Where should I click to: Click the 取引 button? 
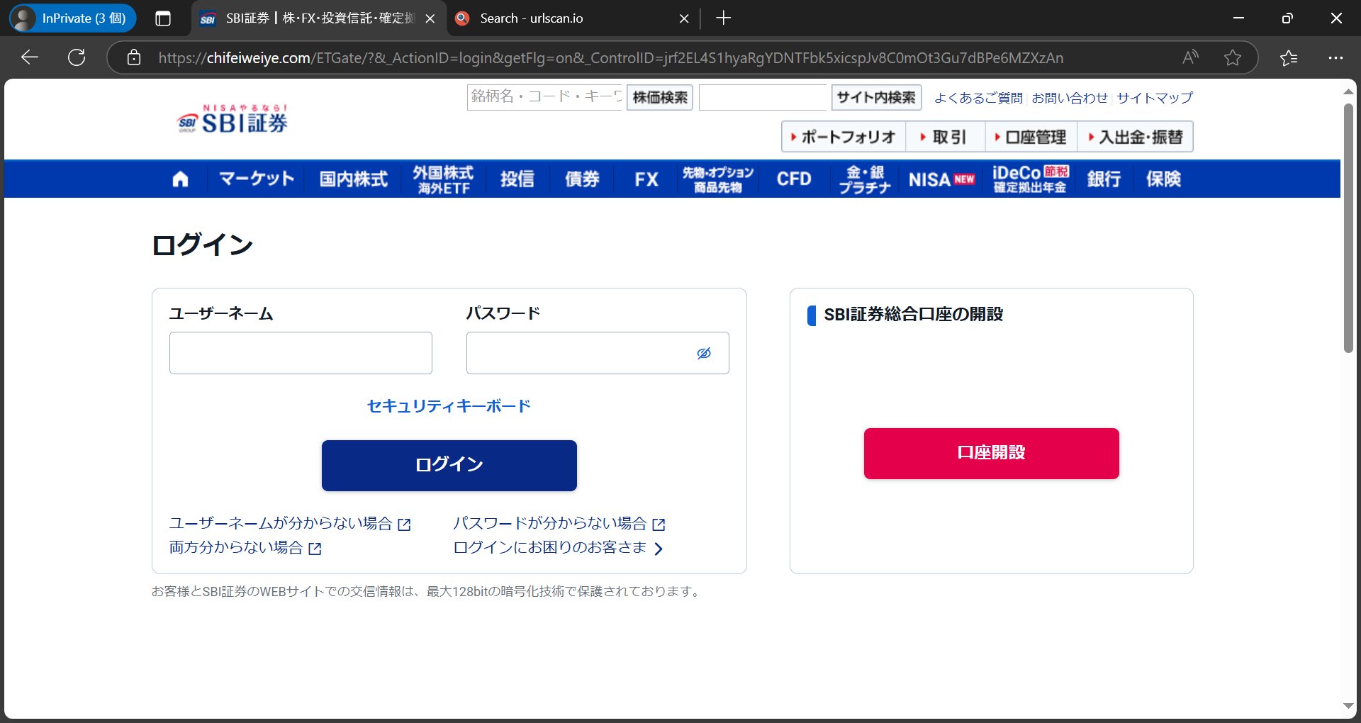946,137
